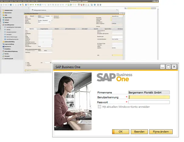Click the Lagerverwaltung module icon
Viewport: 184px width, 142px height.
click(x=3, y=44)
